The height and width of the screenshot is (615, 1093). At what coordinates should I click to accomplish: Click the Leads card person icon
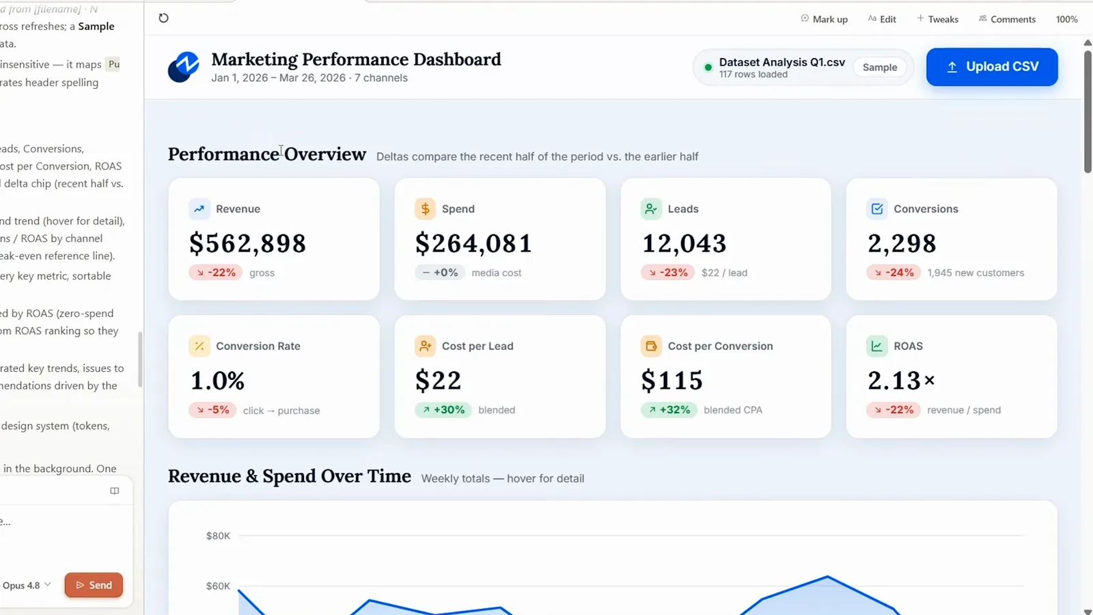(651, 208)
